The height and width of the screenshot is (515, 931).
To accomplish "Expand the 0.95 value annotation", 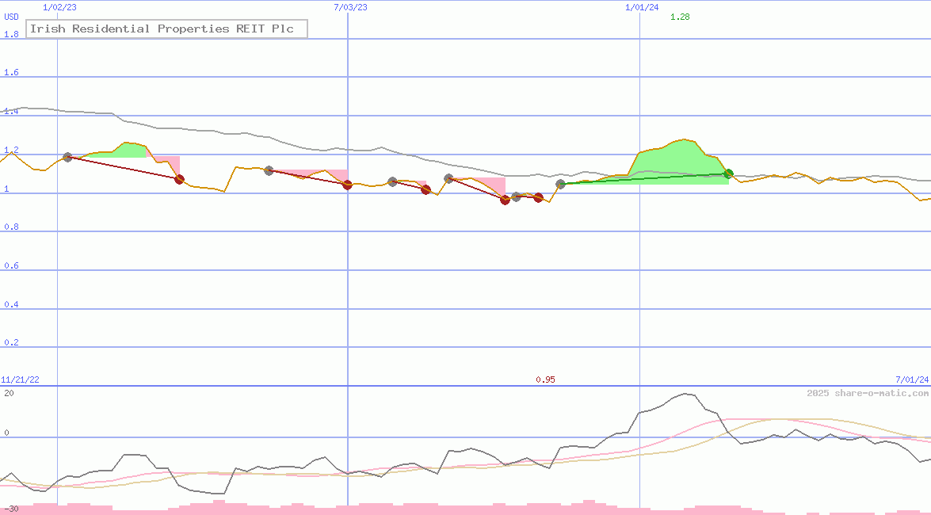I will [546, 380].
